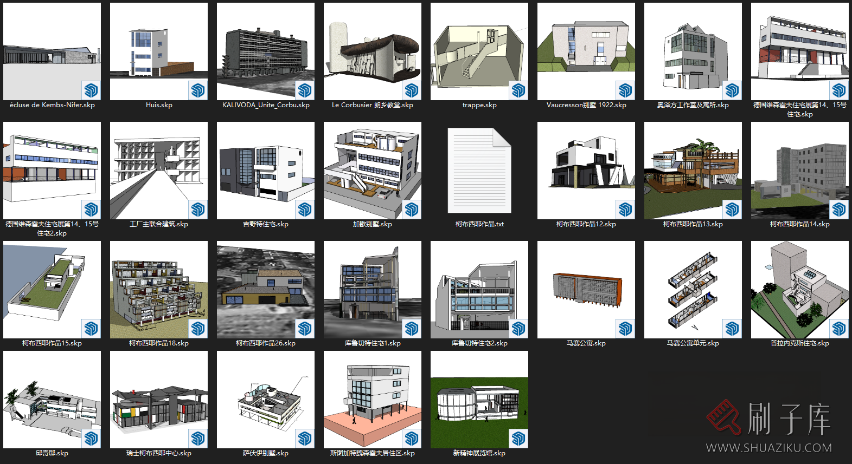Viewport: 852px width, 464px height.
Task: Click the 奥泽方工作室及寓所.skp file name label
Action: point(693,105)
